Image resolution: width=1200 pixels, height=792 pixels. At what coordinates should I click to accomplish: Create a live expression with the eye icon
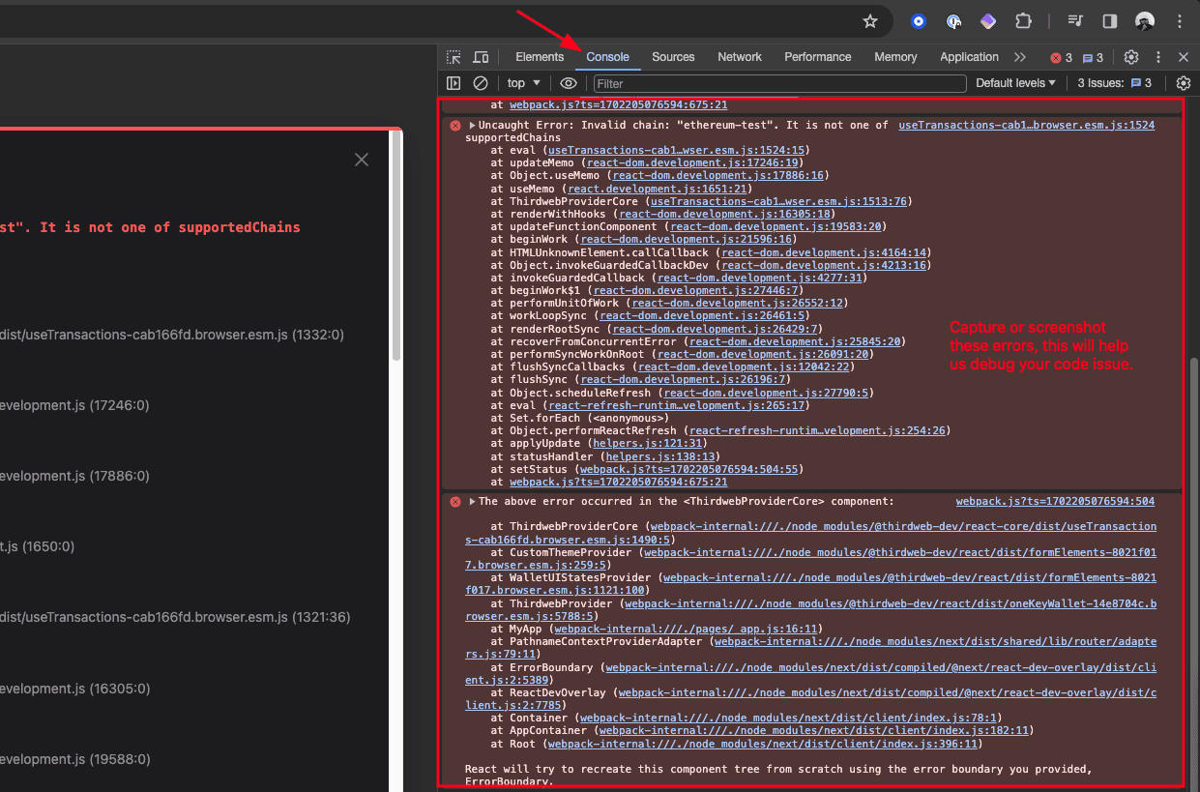point(569,83)
